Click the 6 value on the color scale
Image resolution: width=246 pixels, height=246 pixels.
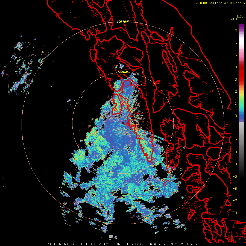point(236,43)
